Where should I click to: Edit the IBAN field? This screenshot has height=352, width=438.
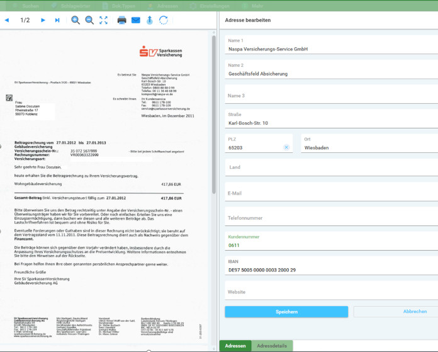point(331,266)
